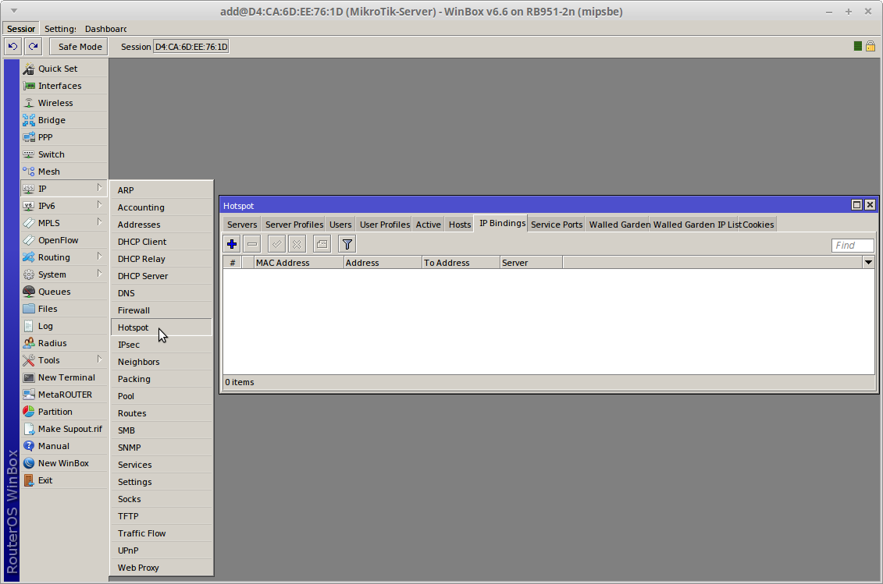
Task: Switch to the User Profiles tab
Action: pyautogui.click(x=385, y=225)
